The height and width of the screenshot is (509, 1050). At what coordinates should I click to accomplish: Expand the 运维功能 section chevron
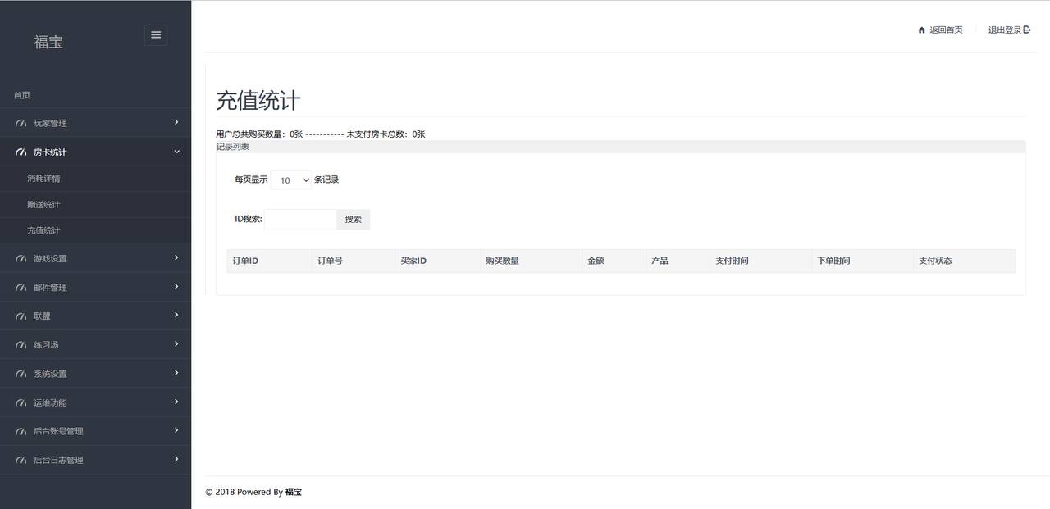pyautogui.click(x=176, y=402)
